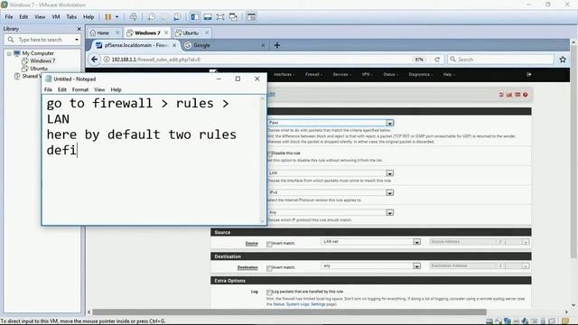Open the VMware Edit menu
This screenshot has height=325, width=578.
[23, 17]
